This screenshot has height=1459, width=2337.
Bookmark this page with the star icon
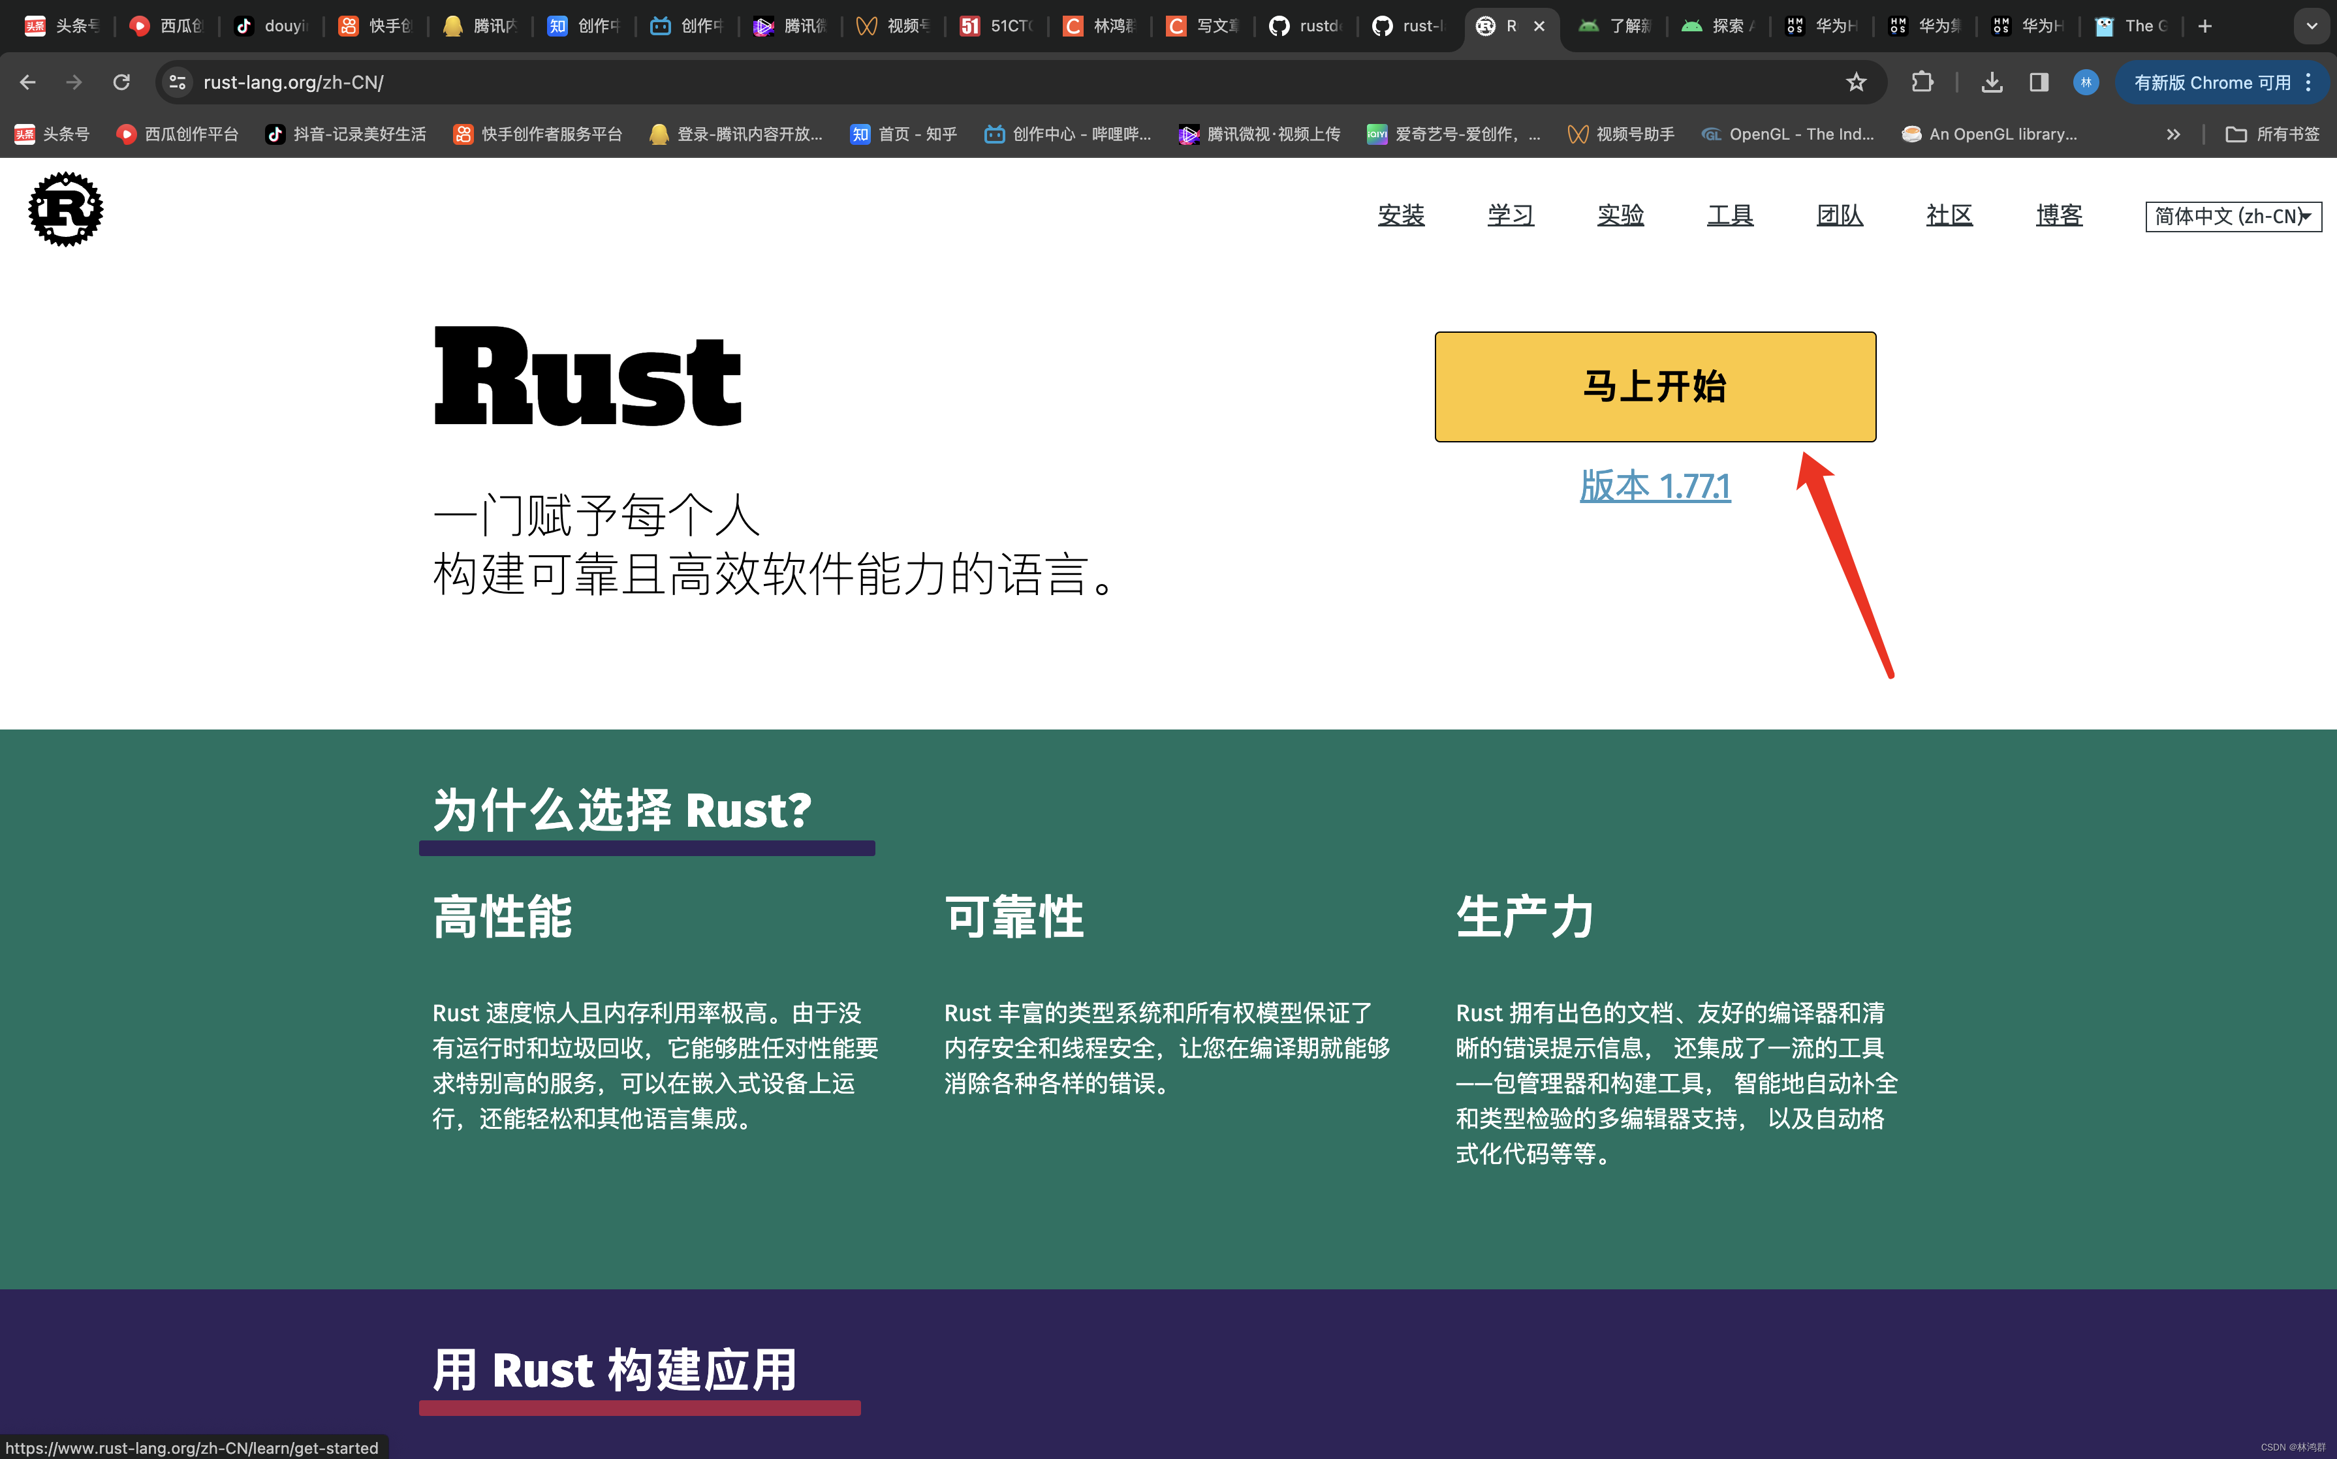pos(1857,82)
